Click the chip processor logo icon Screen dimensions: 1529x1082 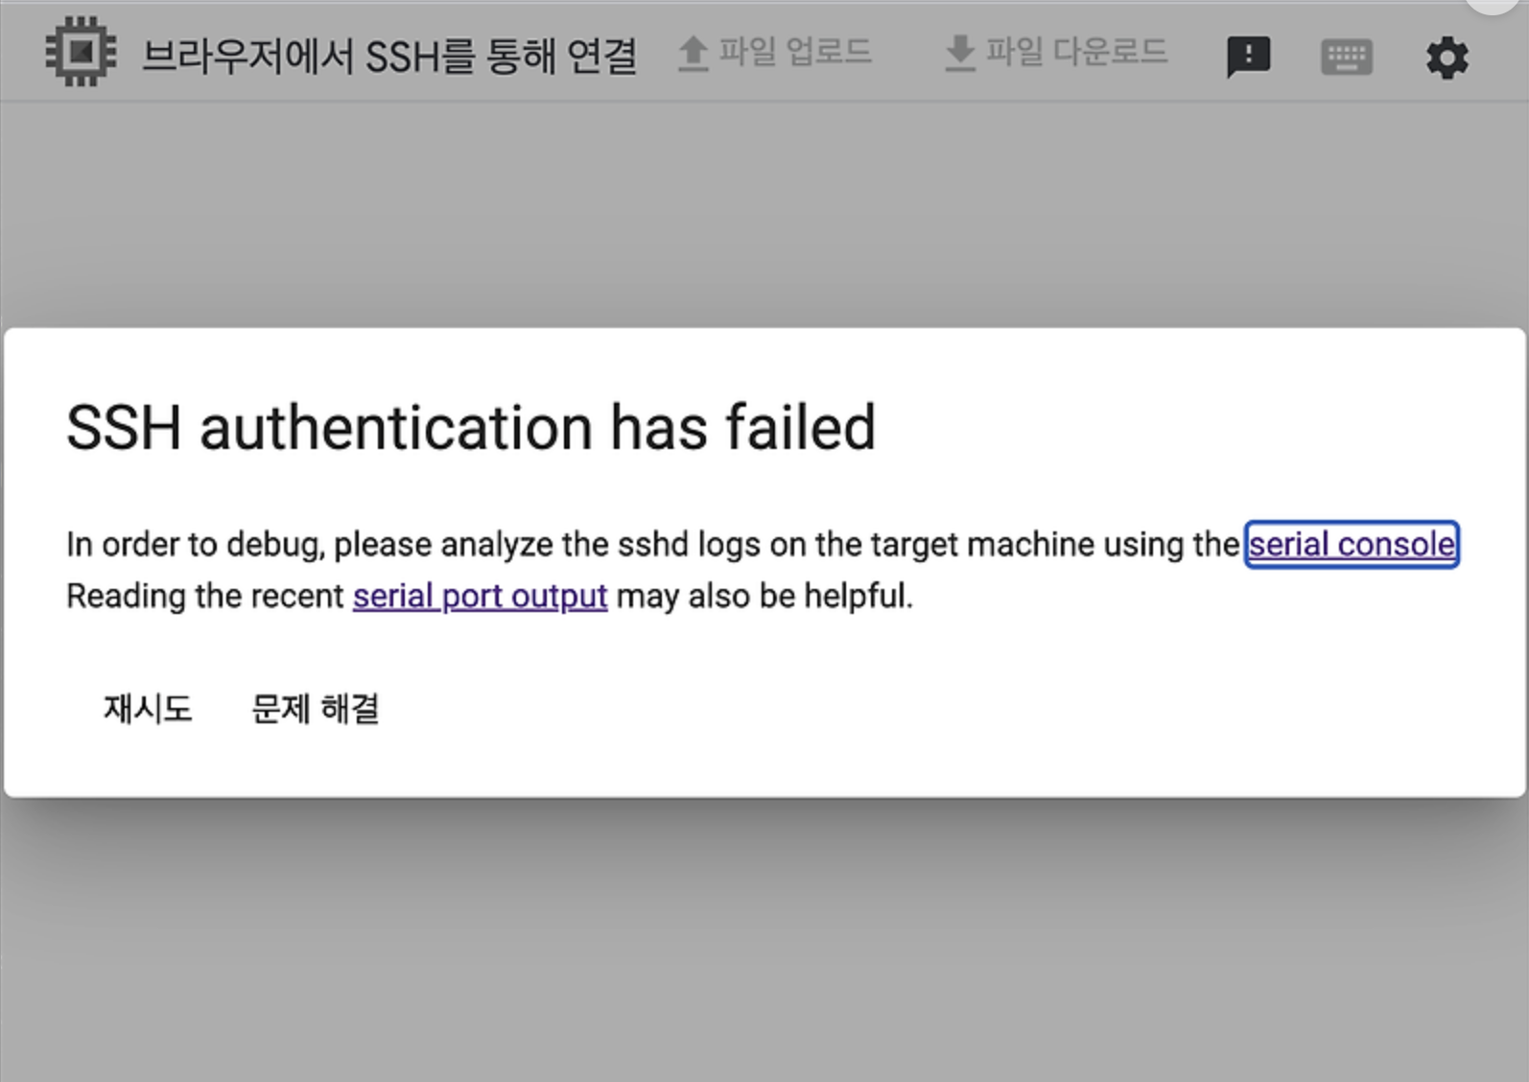click(x=82, y=52)
